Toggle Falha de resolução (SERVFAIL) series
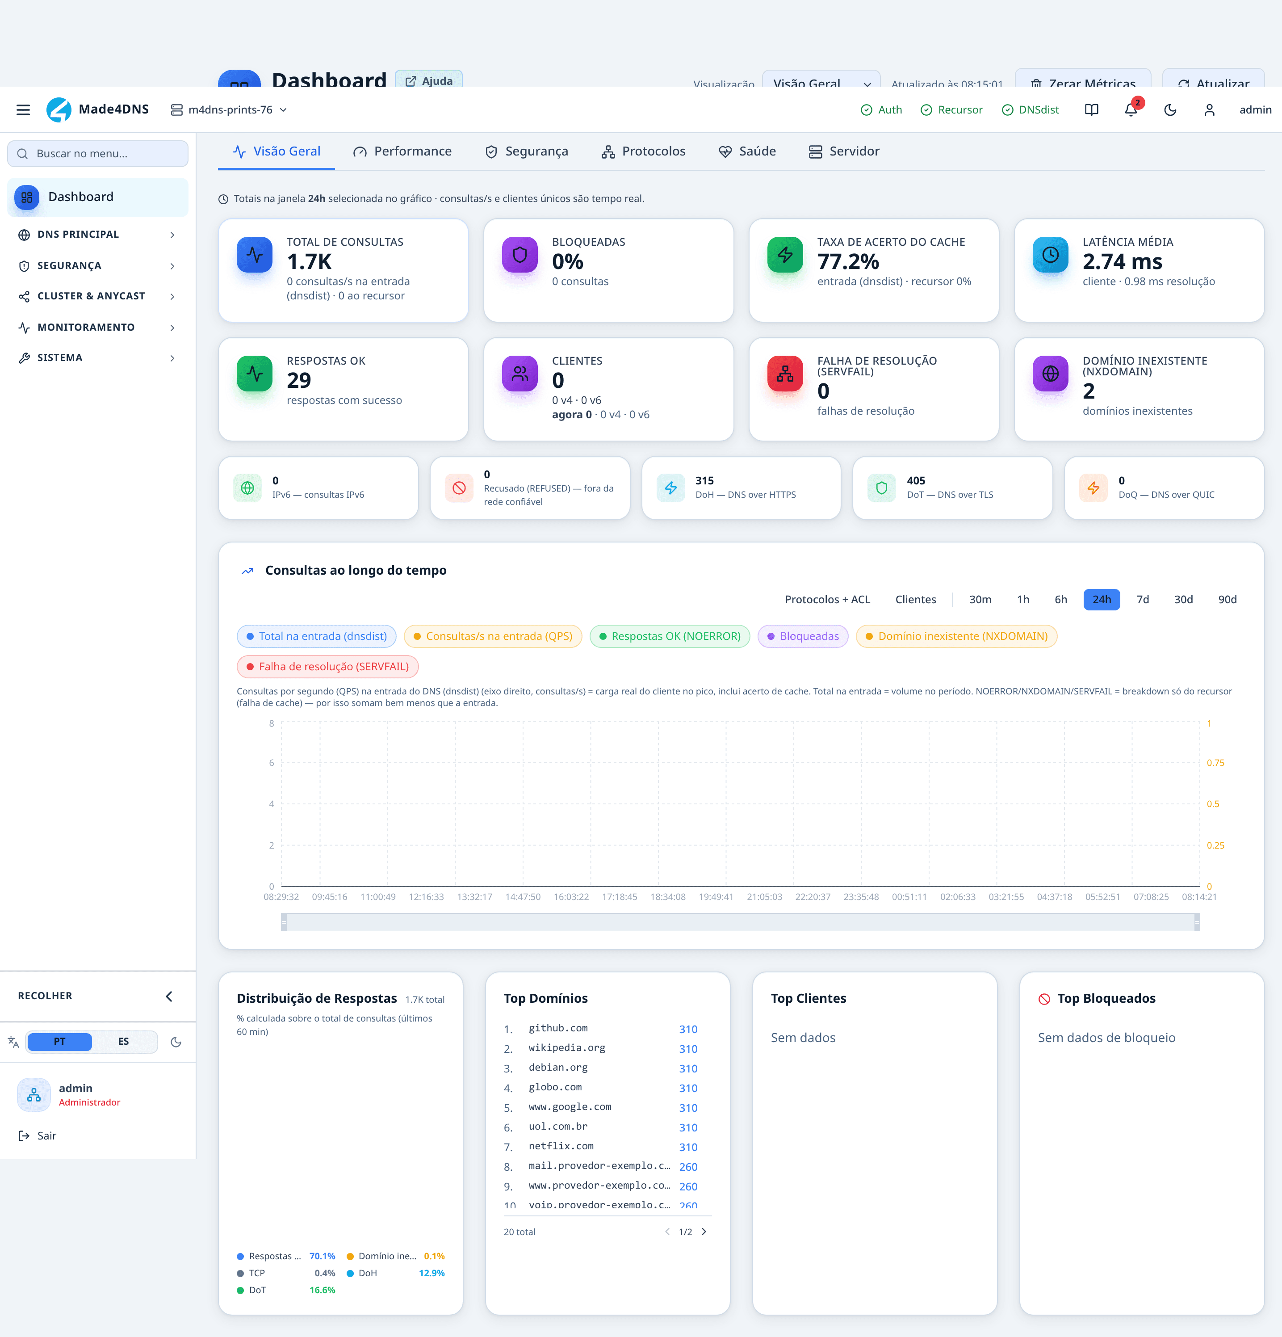Image resolution: width=1282 pixels, height=1337 pixels. (327, 666)
